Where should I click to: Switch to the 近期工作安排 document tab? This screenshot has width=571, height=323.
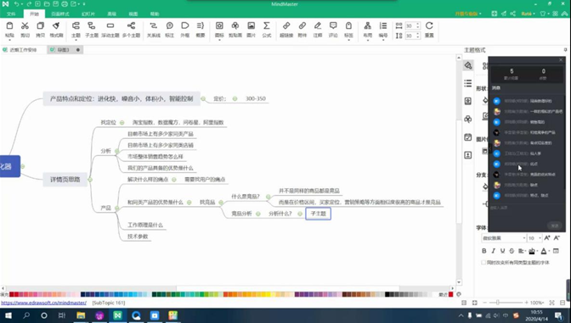[x=23, y=50]
